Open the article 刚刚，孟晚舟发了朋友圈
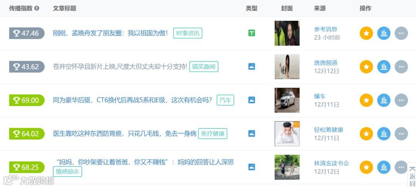This screenshot has width=416, height=188. click(111, 33)
